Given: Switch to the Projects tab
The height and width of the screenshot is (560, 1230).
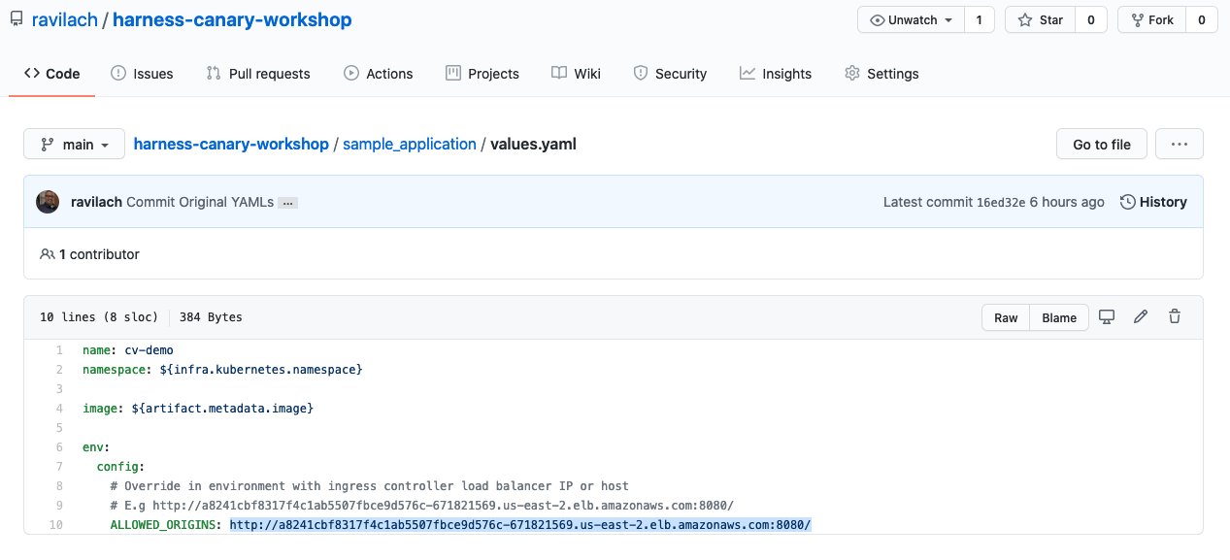Looking at the screenshot, I should 482,74.
